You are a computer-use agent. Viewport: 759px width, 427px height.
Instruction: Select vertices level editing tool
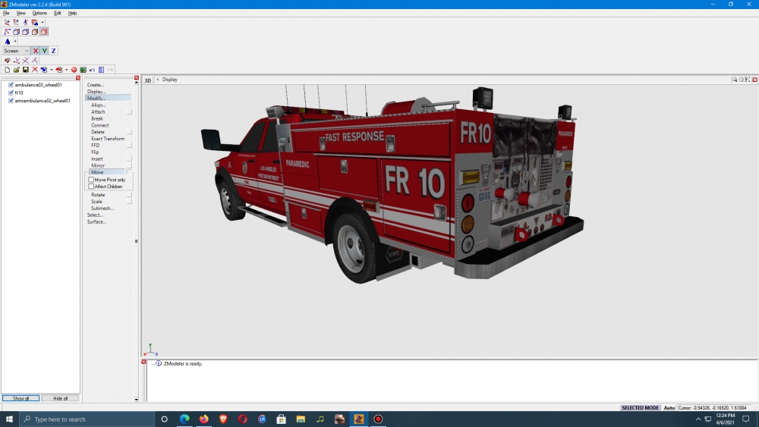(x=7, y=22)
